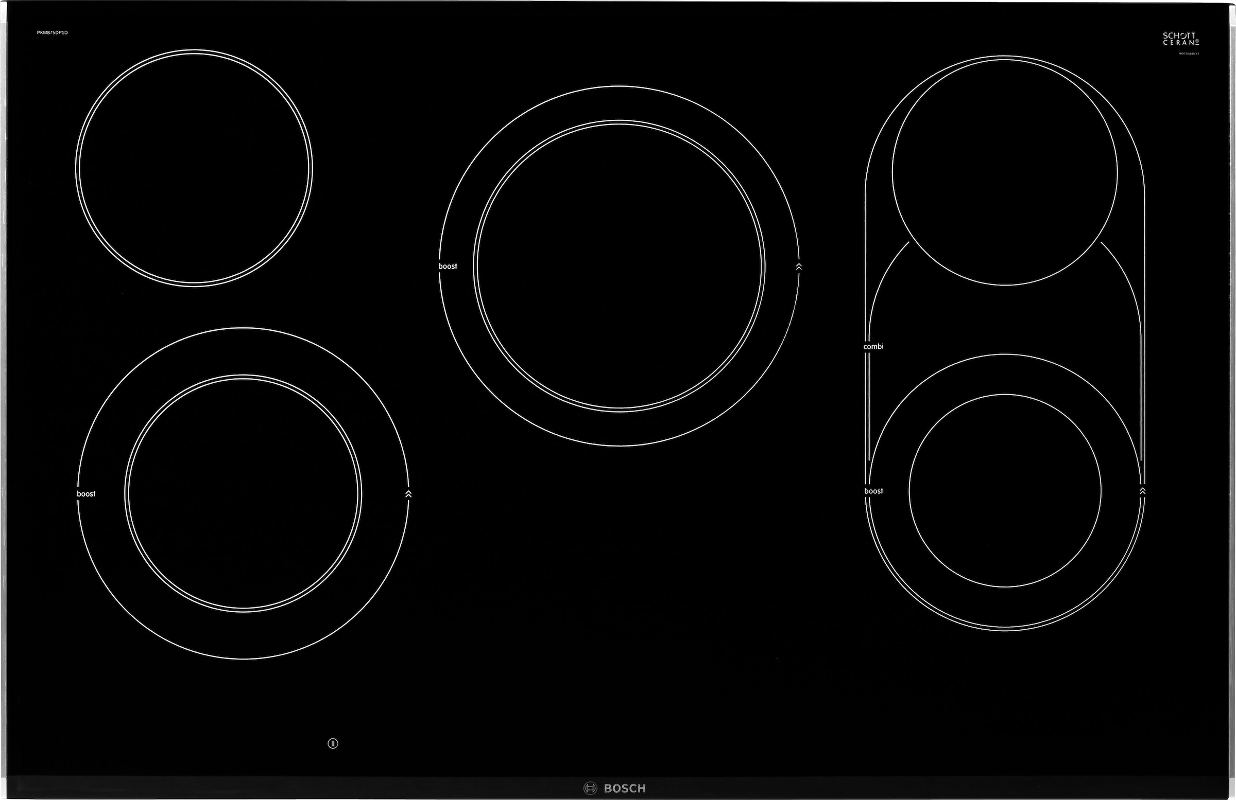Tap the inner ring of the center zone
Image resolution: width=1236 pixels, height=800 pixels.
619,266
